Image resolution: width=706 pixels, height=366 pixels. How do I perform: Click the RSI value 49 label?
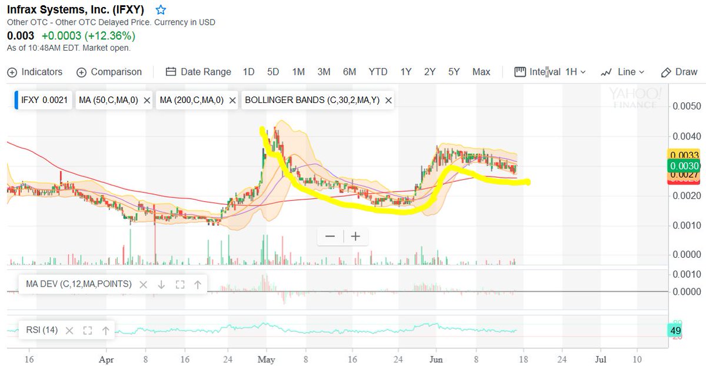click(675, 330)
